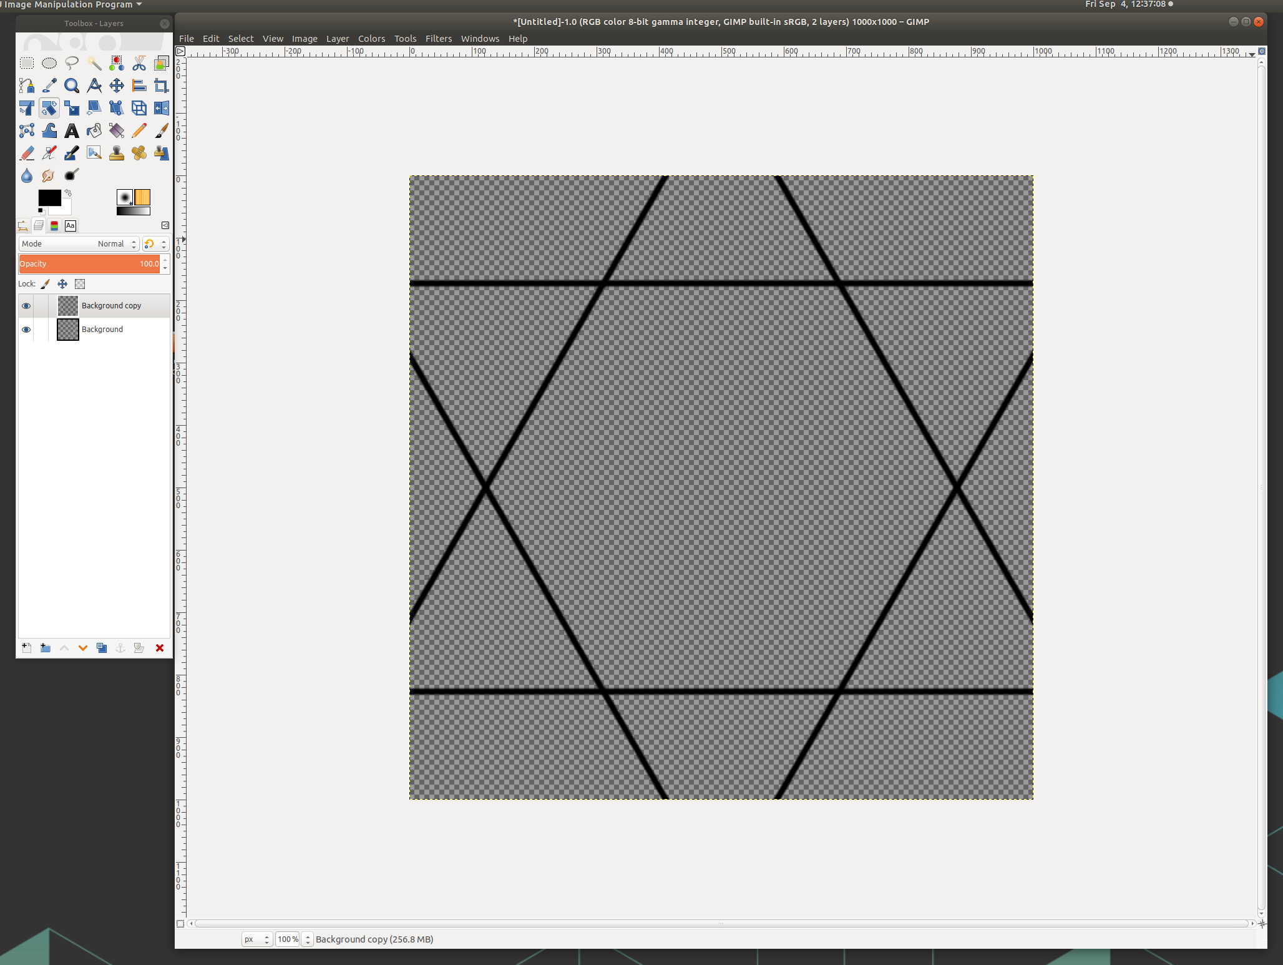Pick the Clone tool
The height and width of the screenshot is (965, 1283).
pyautogui.click(x=117, y=153)
